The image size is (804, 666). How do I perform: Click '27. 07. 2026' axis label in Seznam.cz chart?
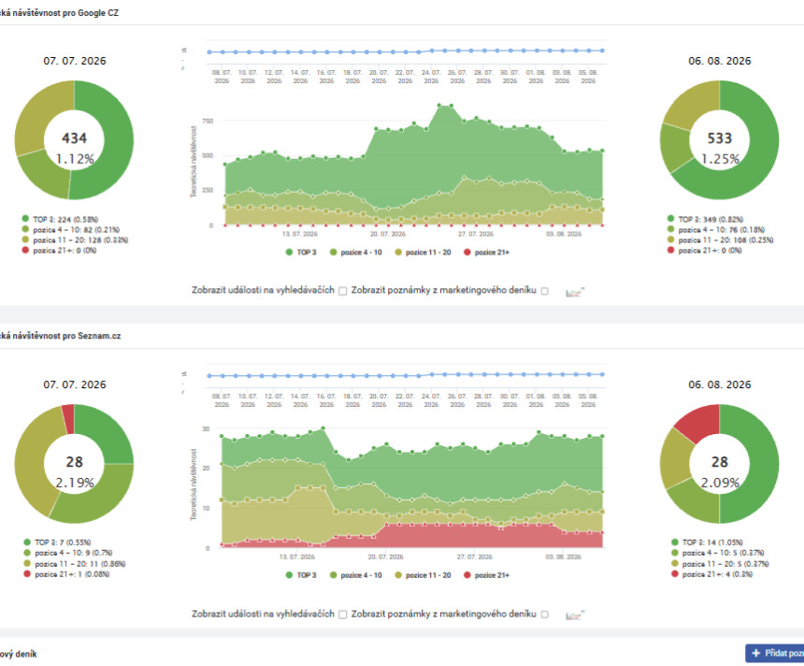[x=475, y=557]
